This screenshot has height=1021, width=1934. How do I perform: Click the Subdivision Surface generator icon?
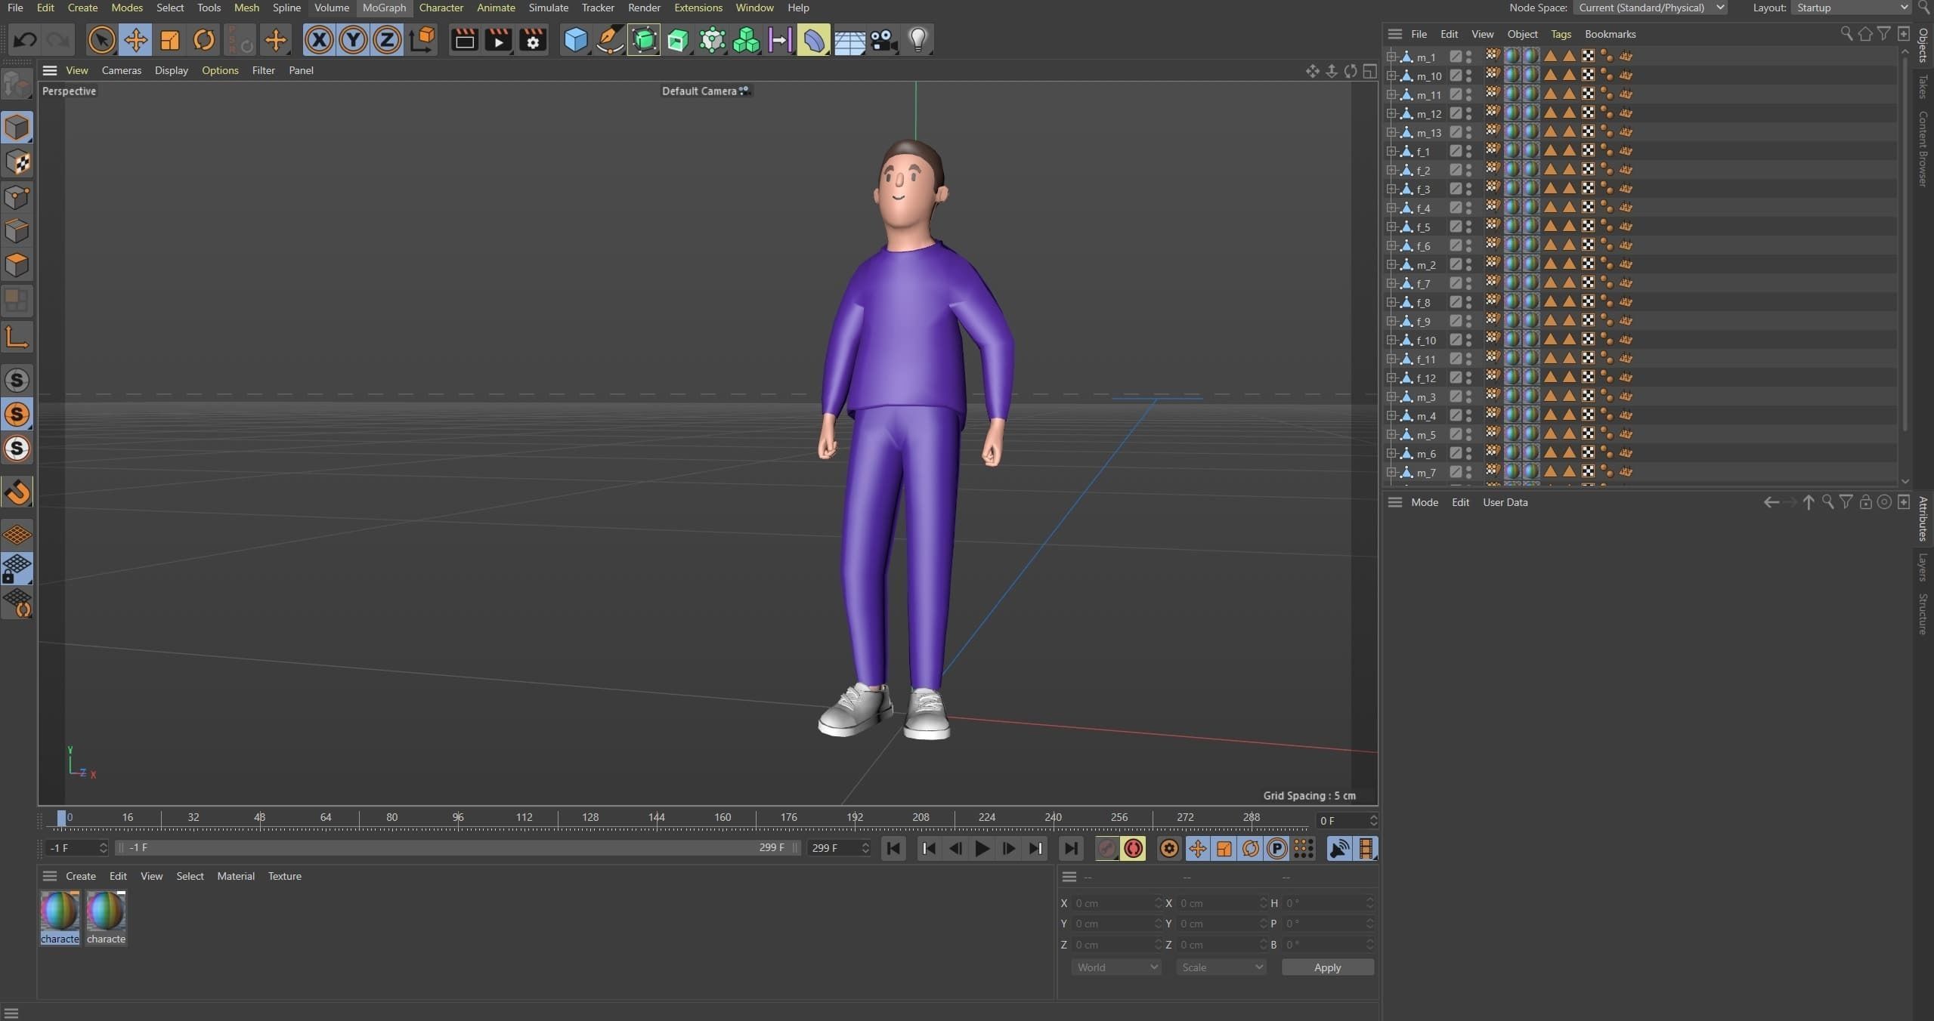[x=644, y=40]
